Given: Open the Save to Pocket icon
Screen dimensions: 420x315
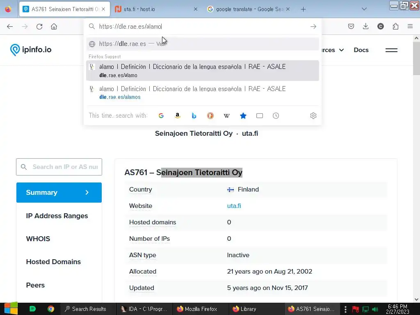Looking at the screenshot, I should click(x=351, y=26).
